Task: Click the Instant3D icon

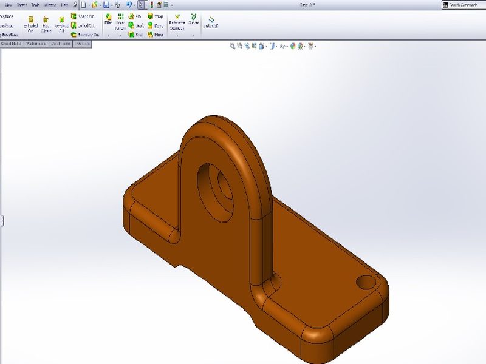Action: point(210,22)
